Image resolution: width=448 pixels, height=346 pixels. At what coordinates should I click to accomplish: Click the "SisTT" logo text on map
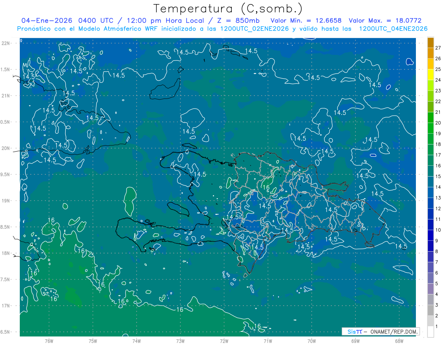tap(354, 331)
